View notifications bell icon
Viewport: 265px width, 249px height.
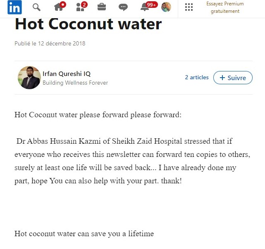coord(145,7)
